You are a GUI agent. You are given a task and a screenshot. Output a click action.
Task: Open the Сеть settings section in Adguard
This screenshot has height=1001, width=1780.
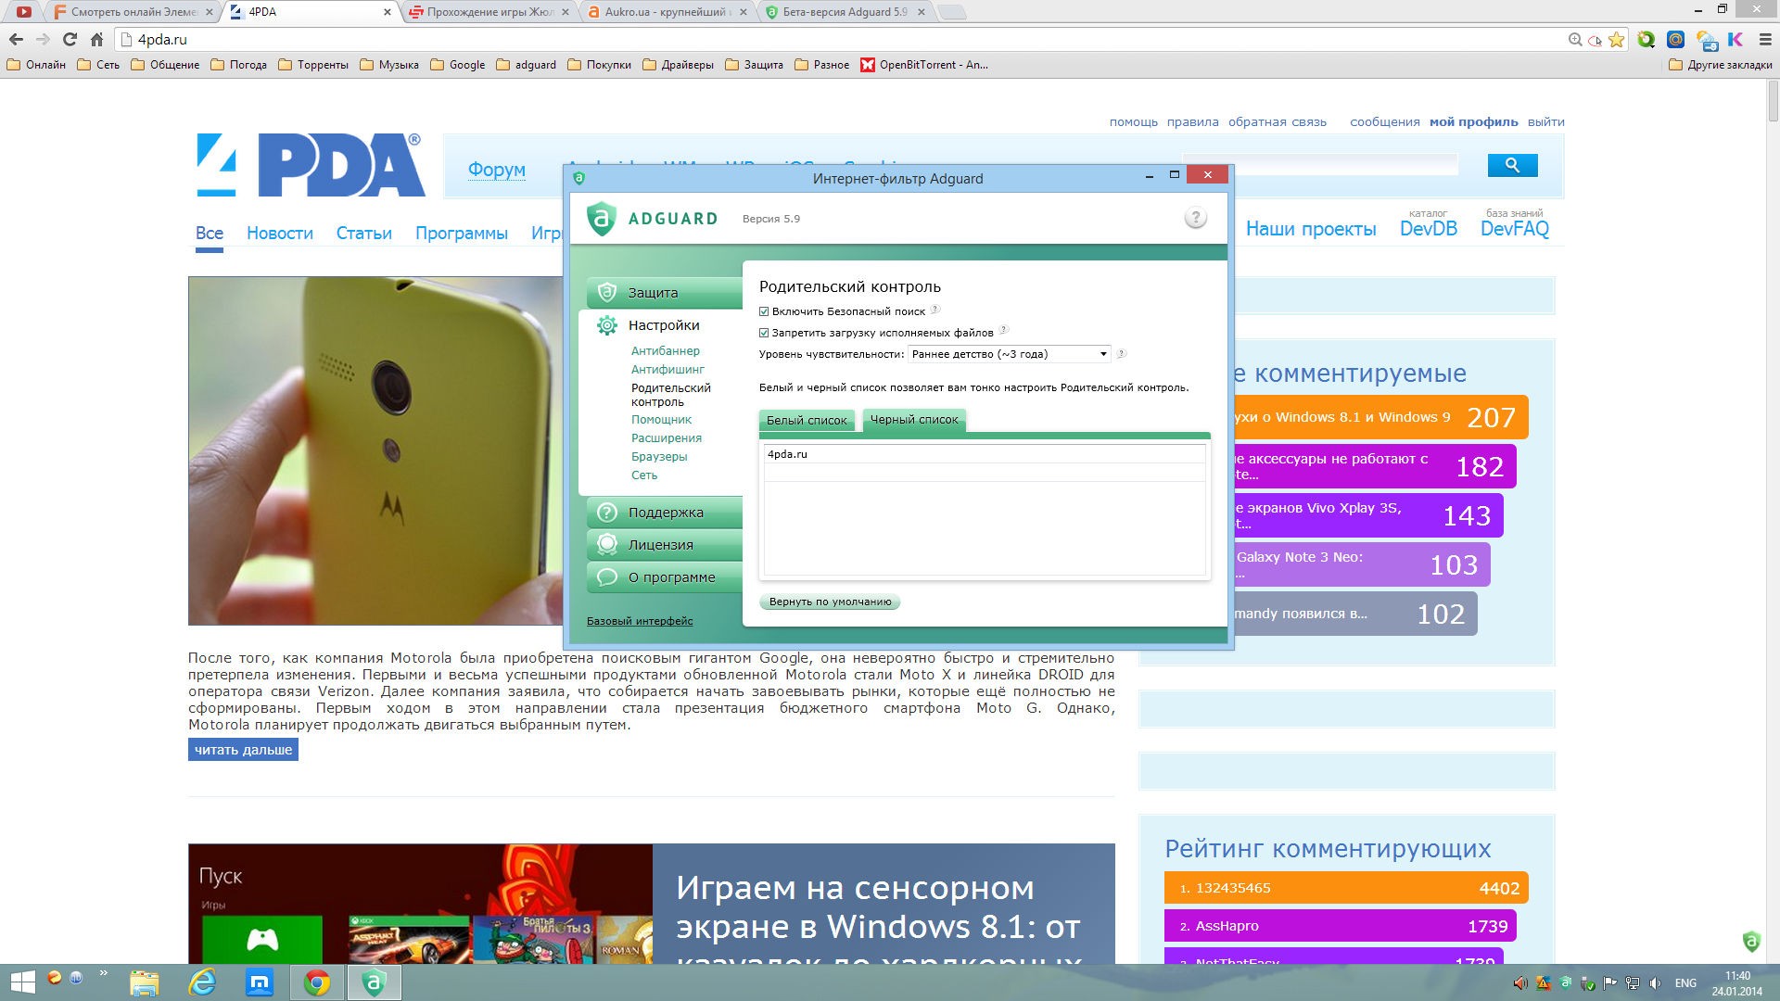click(644, 475)
